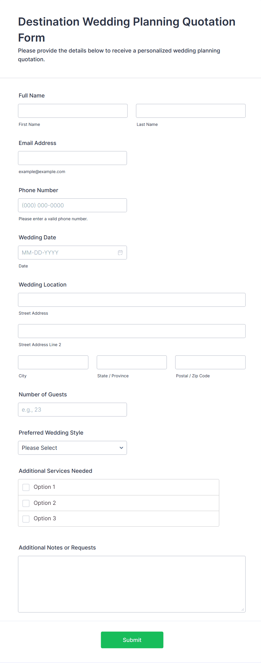This screenshot has width=261, height=663.
Task: Click the First Name input field
Action: tap(72, 111)
